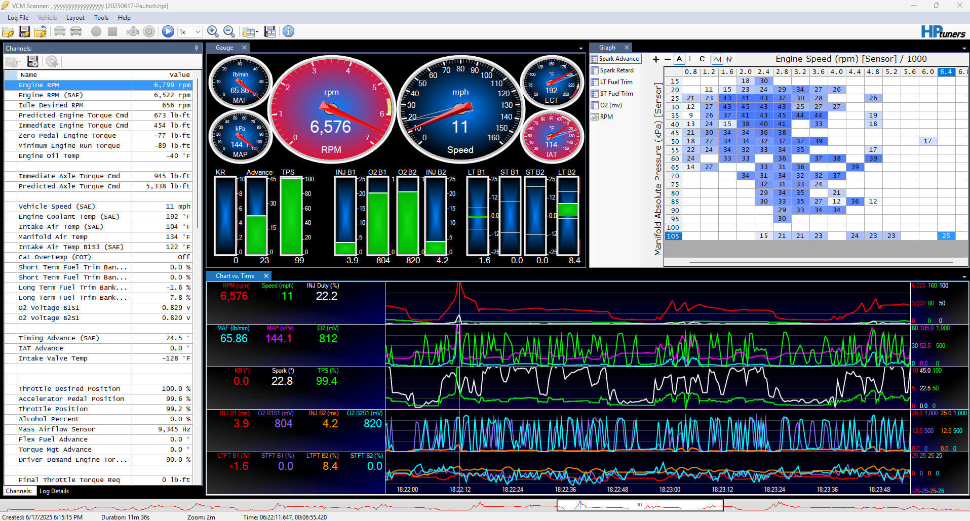Click the save log file disk icon
The width and height of the screenshot is (970, 521).
pos(24,31)
